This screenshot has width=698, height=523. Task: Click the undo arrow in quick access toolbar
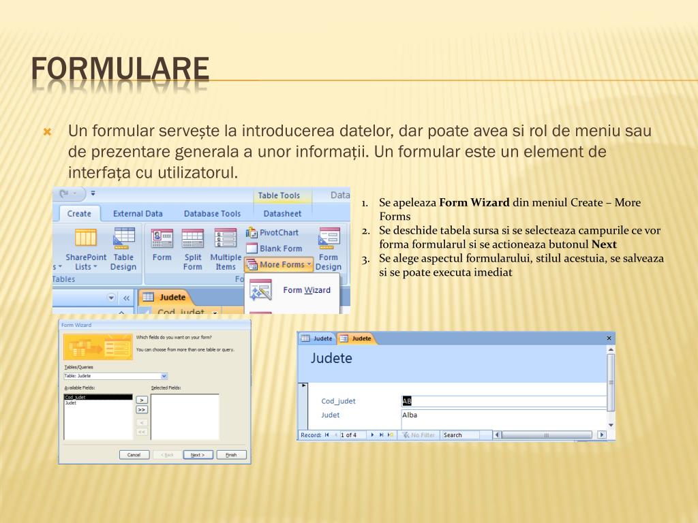coord(64,193)
